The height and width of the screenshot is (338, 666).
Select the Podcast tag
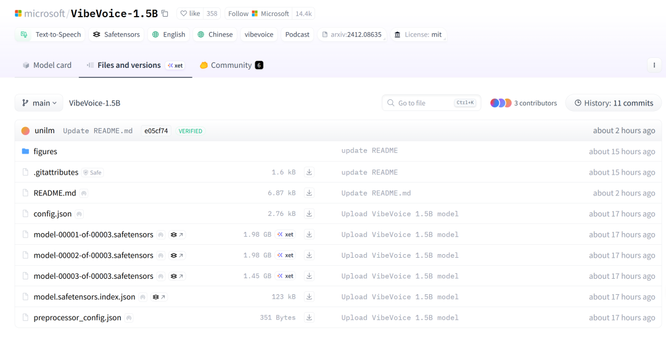(x=297, y=35)
